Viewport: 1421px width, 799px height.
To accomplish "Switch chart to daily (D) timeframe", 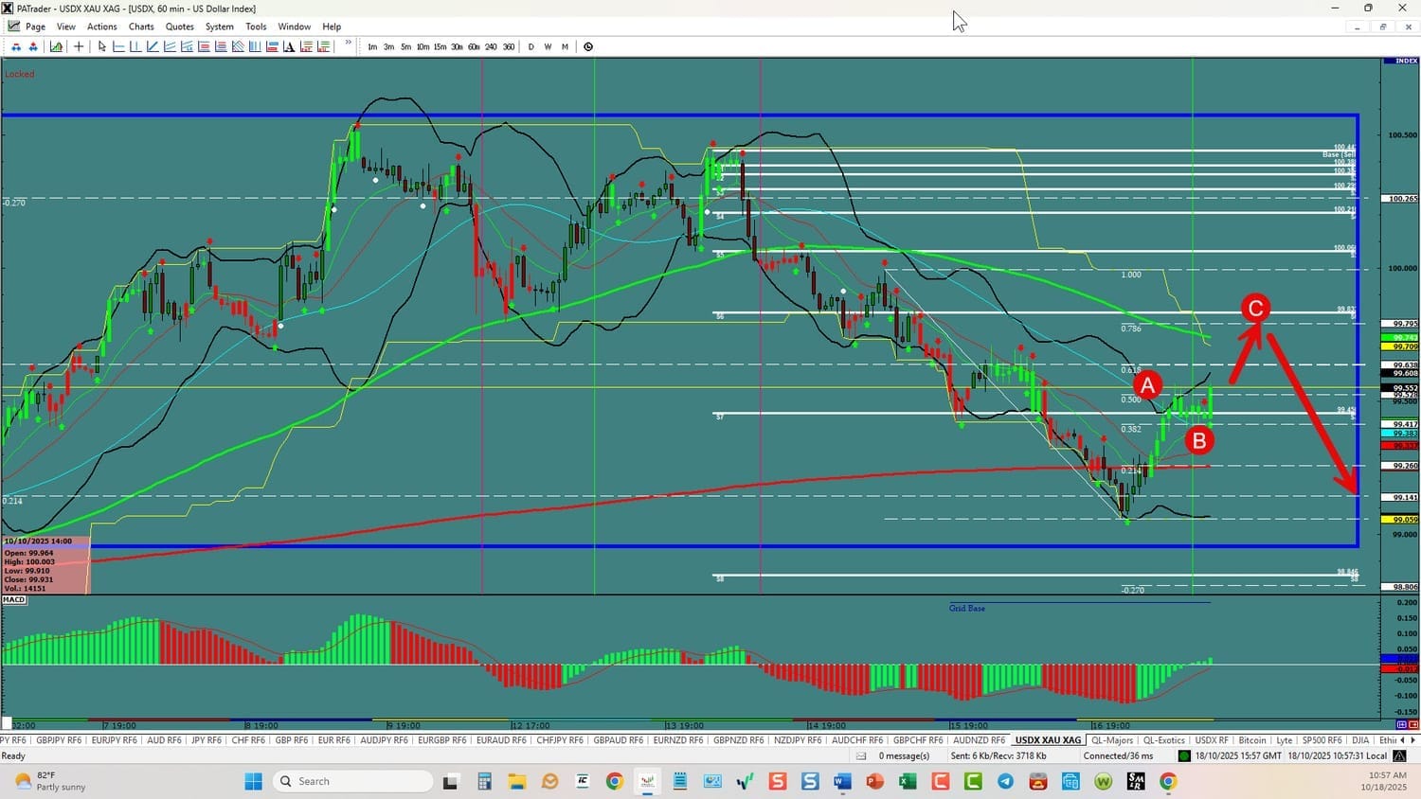I will [x=531, y=46].
